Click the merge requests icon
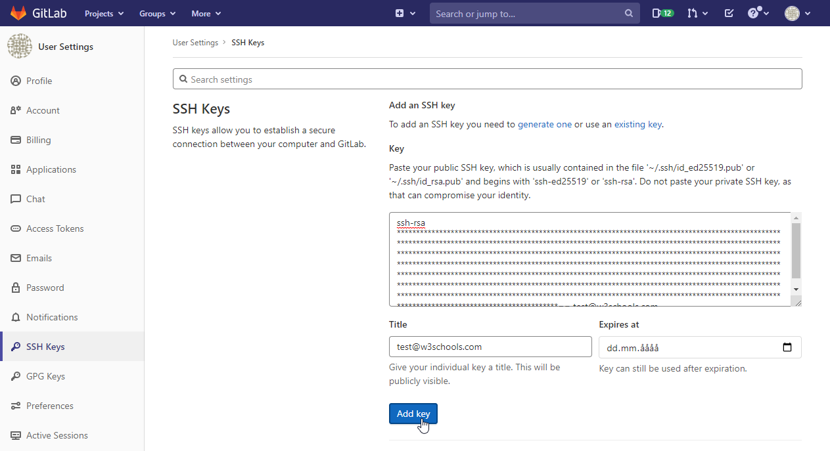Screen dimensions: 830x451 point(693,12)
